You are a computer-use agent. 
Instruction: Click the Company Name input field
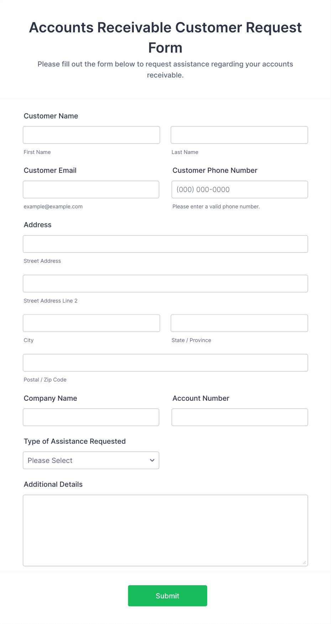click(91, 417)
